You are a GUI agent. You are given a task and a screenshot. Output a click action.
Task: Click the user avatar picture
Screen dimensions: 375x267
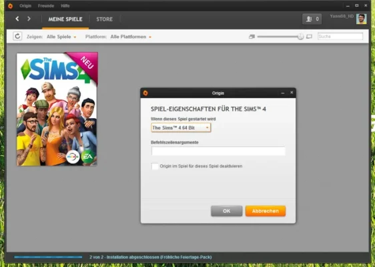[x=361, y=19]
